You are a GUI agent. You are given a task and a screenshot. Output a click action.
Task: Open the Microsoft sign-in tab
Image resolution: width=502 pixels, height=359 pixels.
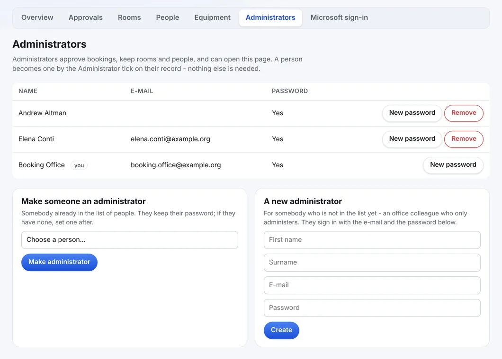click(339, 17)
